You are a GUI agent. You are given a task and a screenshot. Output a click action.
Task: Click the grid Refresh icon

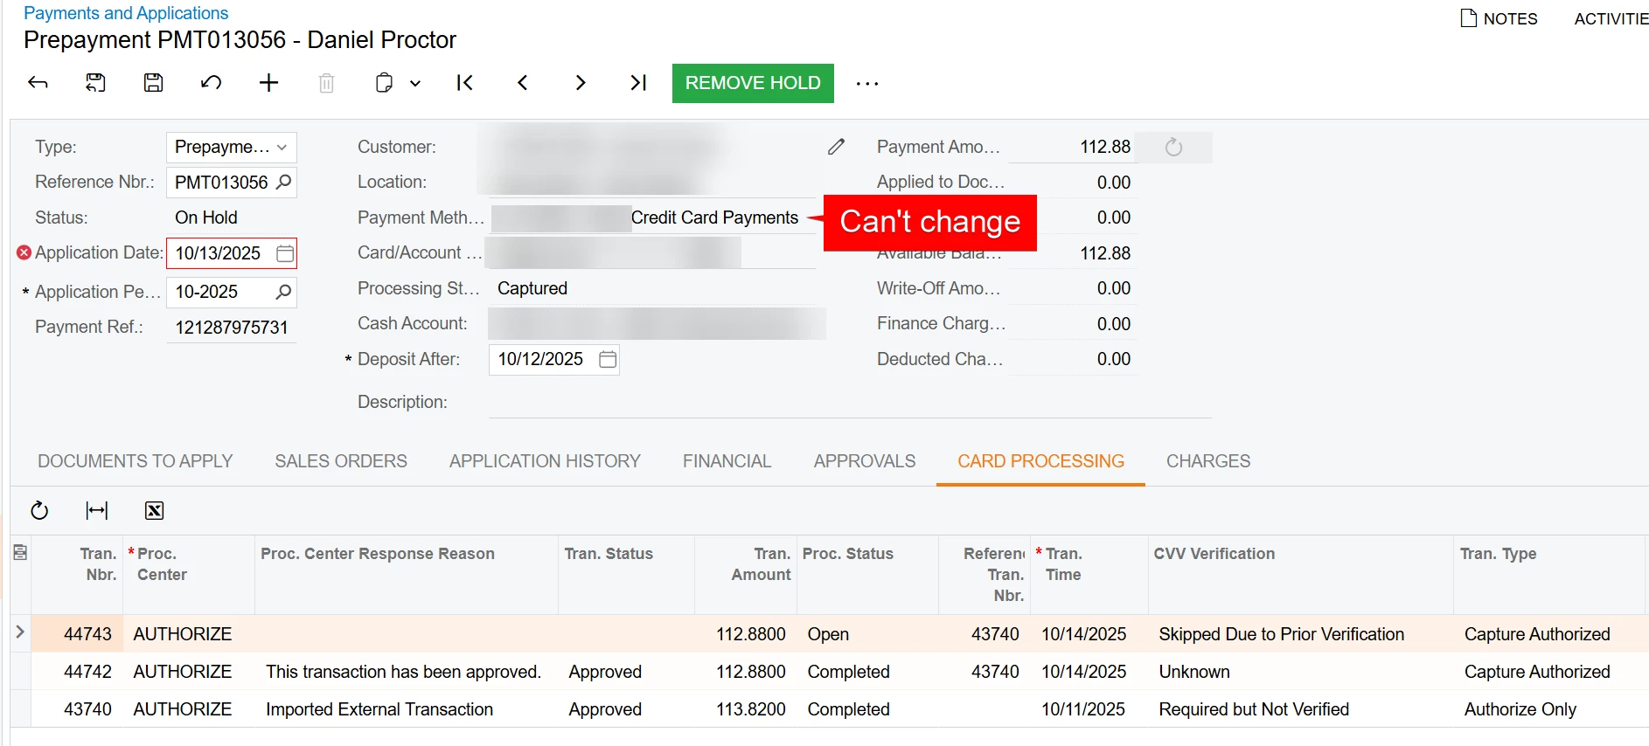coord(39,510)
